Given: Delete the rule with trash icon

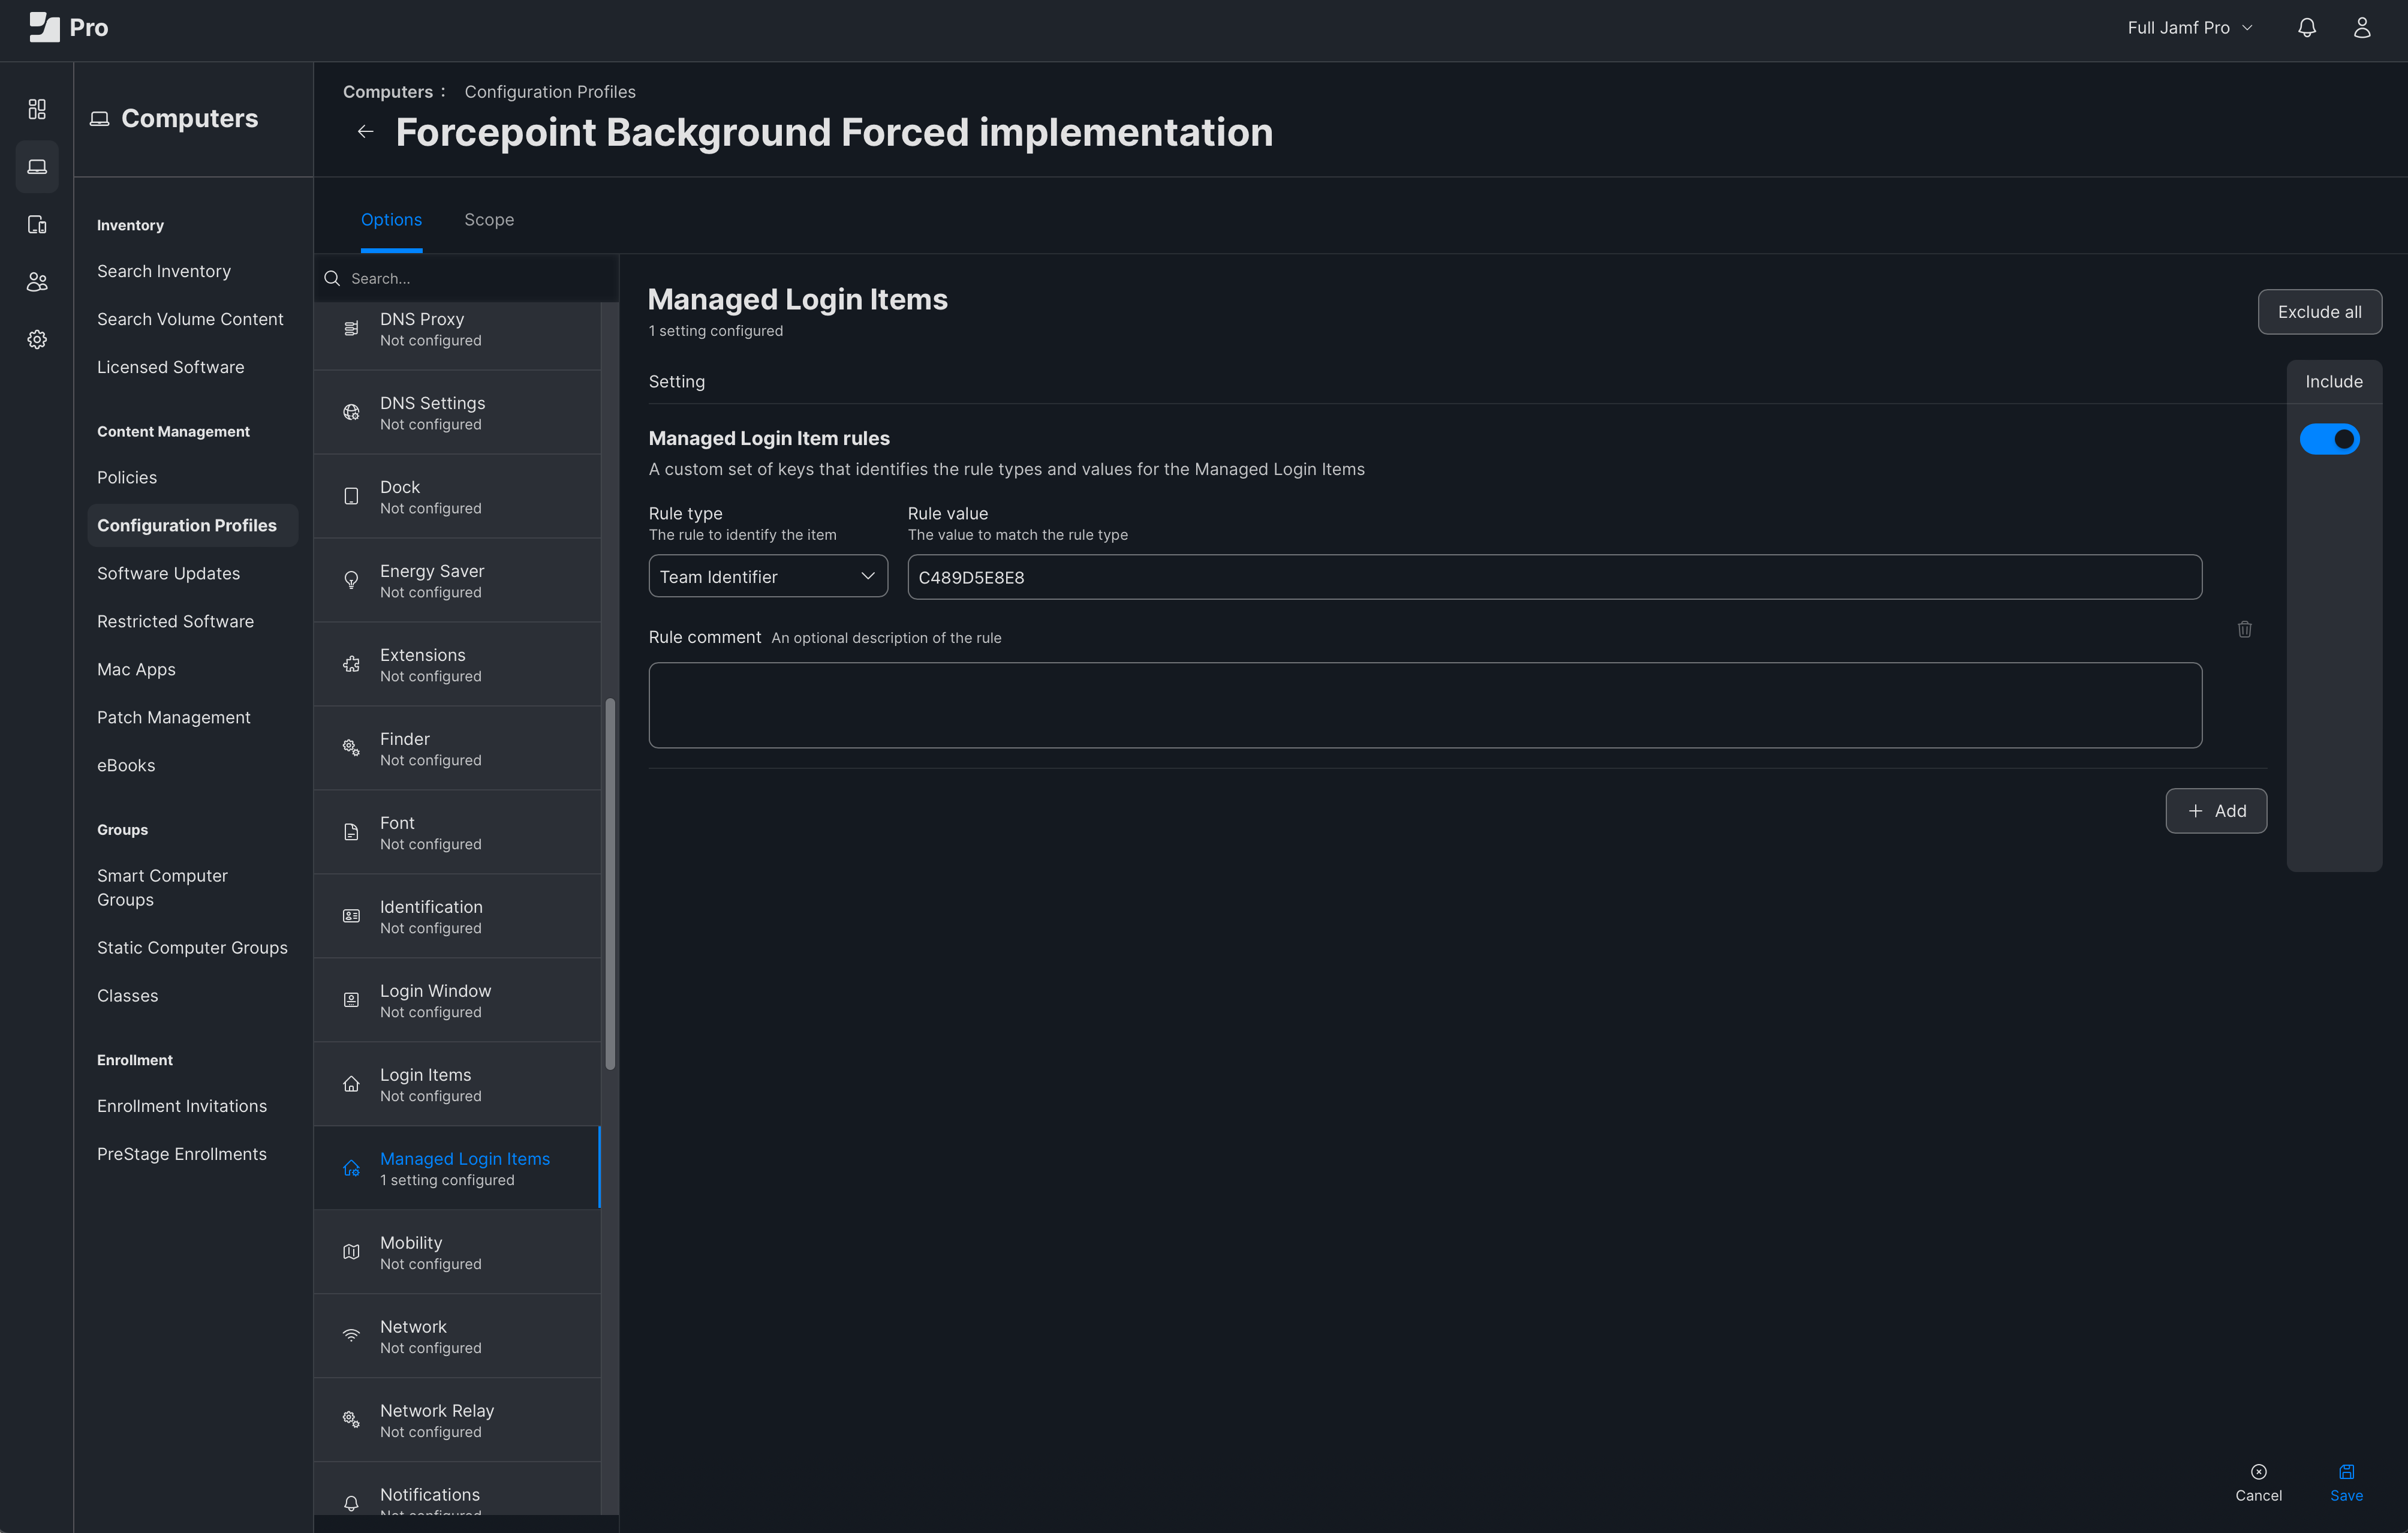Looking at the screenshot, I should [x=2244, y=629].
